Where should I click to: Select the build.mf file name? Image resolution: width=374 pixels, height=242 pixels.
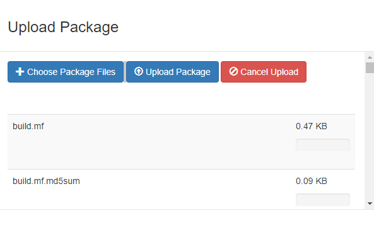pos(28,126)
